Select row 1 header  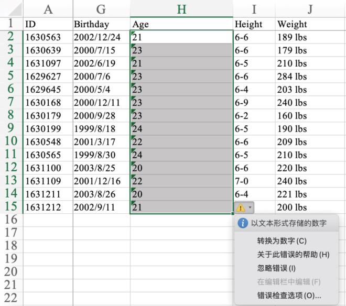(x=10, y=24)
